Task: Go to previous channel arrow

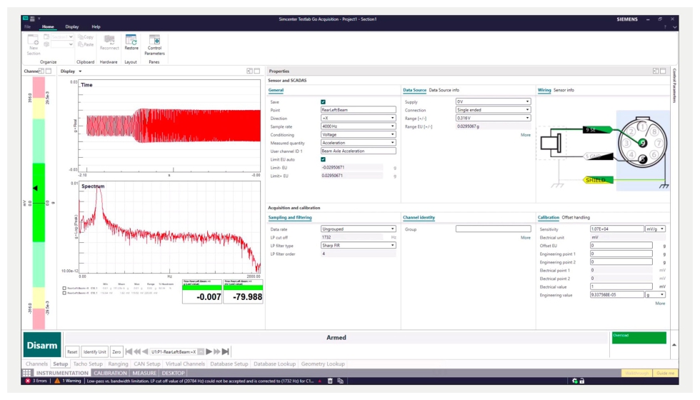Action: pyautogui.click(x=144, y=351)
